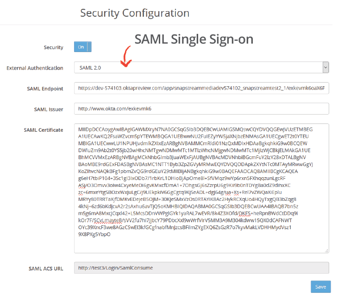The image size is (338, 302).
Task: Grab the certificate text area resize handle
Action: pyautogui.click(x=327, y=251)
